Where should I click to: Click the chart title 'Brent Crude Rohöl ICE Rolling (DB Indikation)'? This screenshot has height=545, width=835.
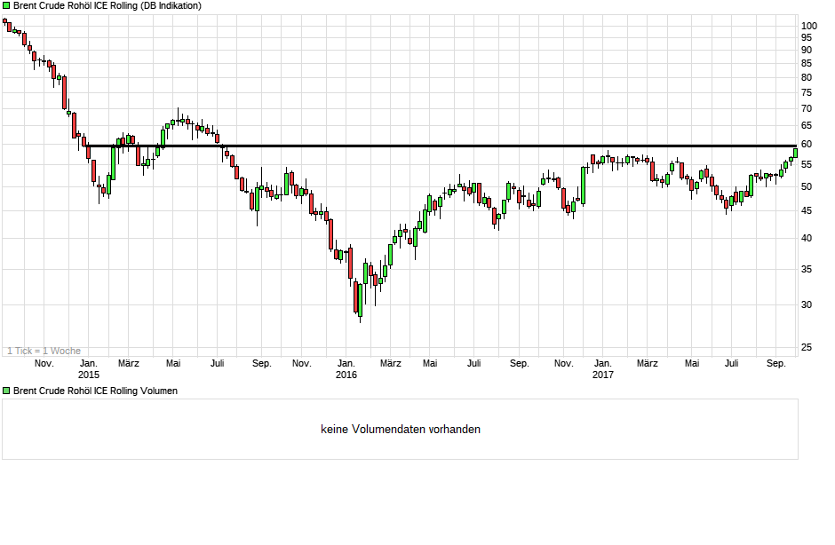pos(107,6)
